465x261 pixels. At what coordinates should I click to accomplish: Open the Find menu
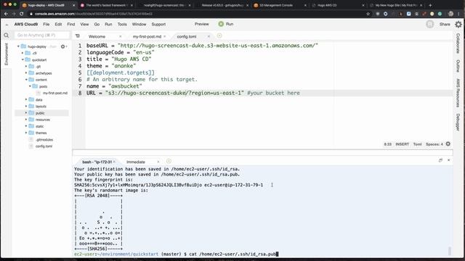click(71, 24)
